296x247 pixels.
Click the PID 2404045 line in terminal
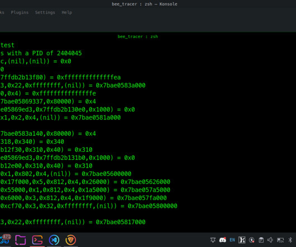click(41, 53)
